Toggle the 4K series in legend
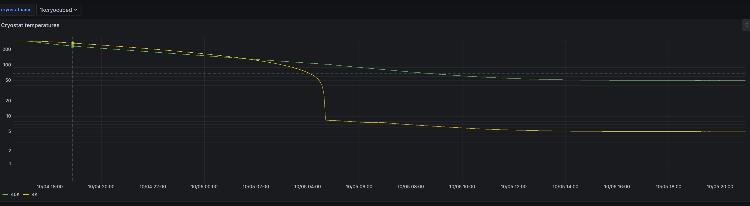The width and height of the screenshot is (750, 206). [x=35, y=194]
